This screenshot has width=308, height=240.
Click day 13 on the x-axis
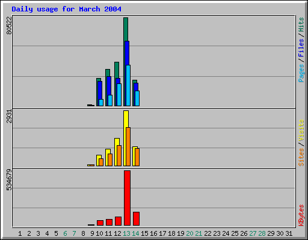126,233
